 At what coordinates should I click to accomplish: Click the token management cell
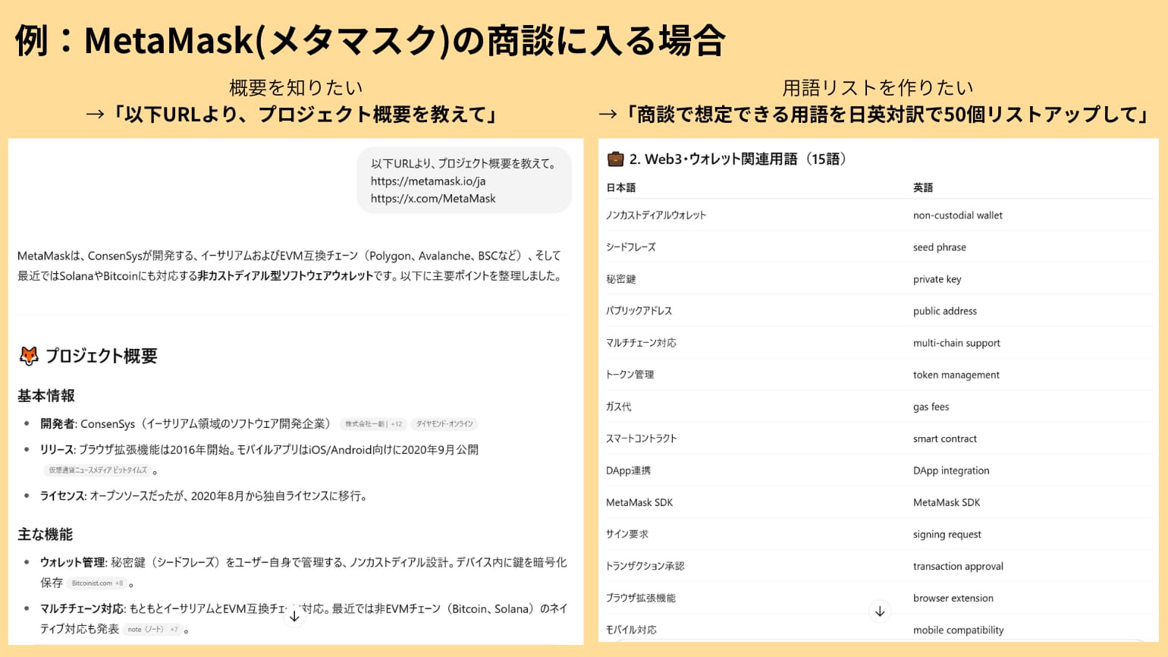[x=956, y=375]
